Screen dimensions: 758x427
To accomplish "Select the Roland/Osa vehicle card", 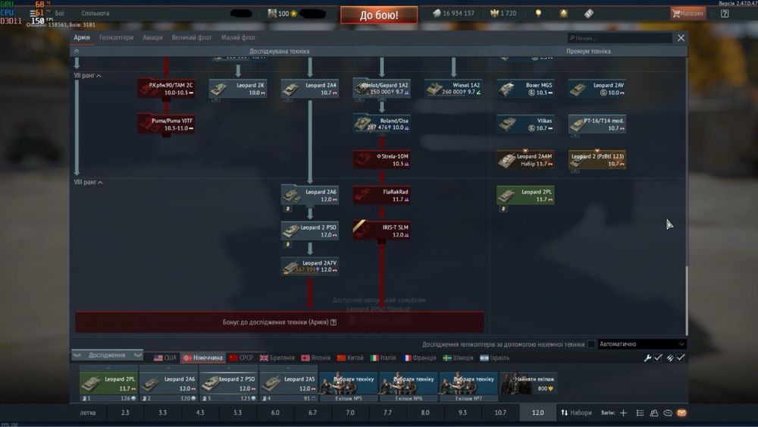I will (x=382, y=124).
